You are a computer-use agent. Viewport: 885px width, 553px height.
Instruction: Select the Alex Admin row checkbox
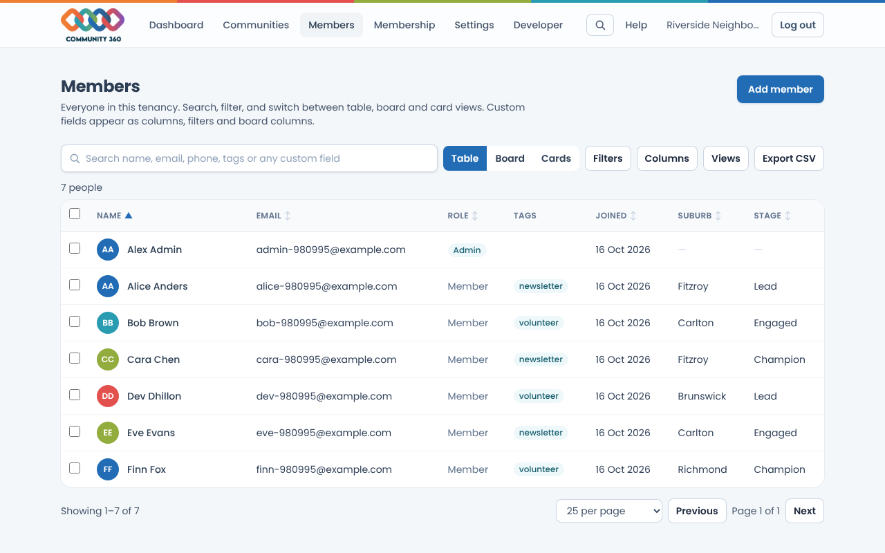pos(75,248)
